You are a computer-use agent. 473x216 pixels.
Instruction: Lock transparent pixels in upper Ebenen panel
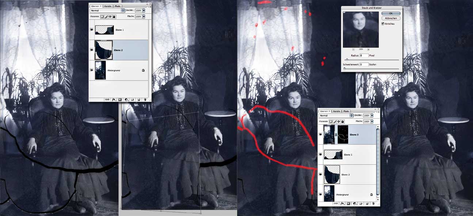102,17
